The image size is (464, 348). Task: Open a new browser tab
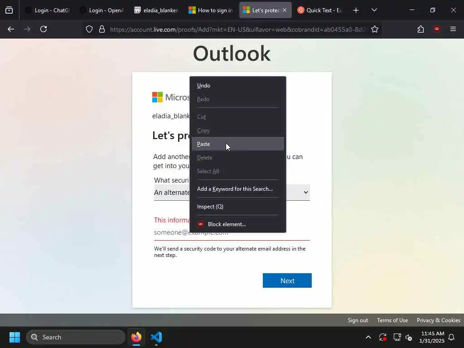(356, 10)
